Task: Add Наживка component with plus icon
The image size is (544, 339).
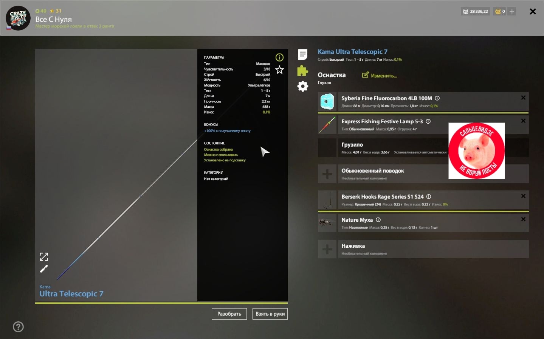Action: pos(327,249)
